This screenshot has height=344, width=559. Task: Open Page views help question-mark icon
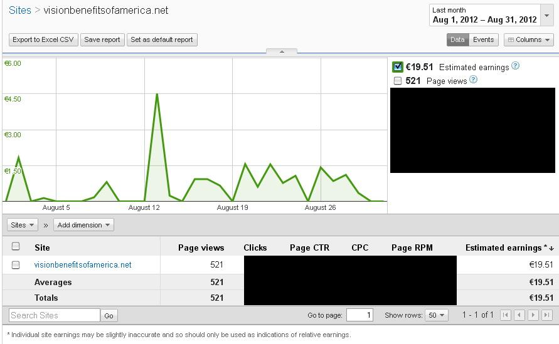[x=473, y=80]
